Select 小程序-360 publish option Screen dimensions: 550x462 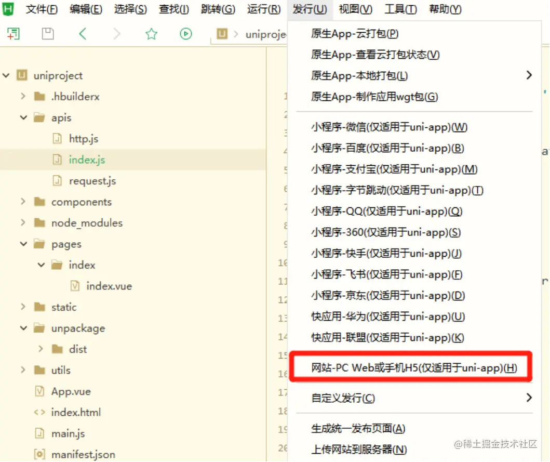[414, 232]
